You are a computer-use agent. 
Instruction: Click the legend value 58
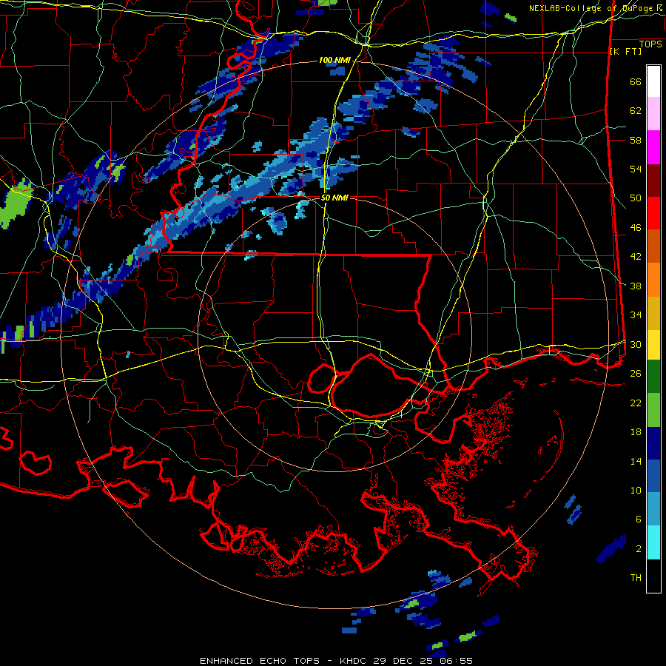(x=636, y=140)
